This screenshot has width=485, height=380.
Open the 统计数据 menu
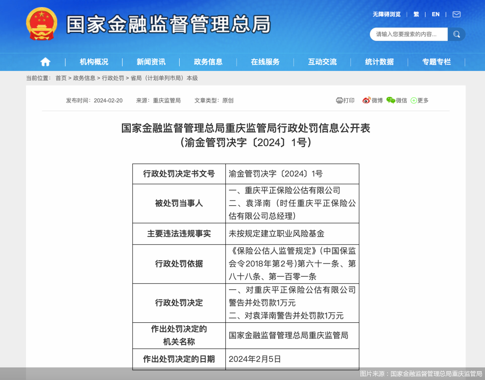pyautogui.click(x=379, y=62)
